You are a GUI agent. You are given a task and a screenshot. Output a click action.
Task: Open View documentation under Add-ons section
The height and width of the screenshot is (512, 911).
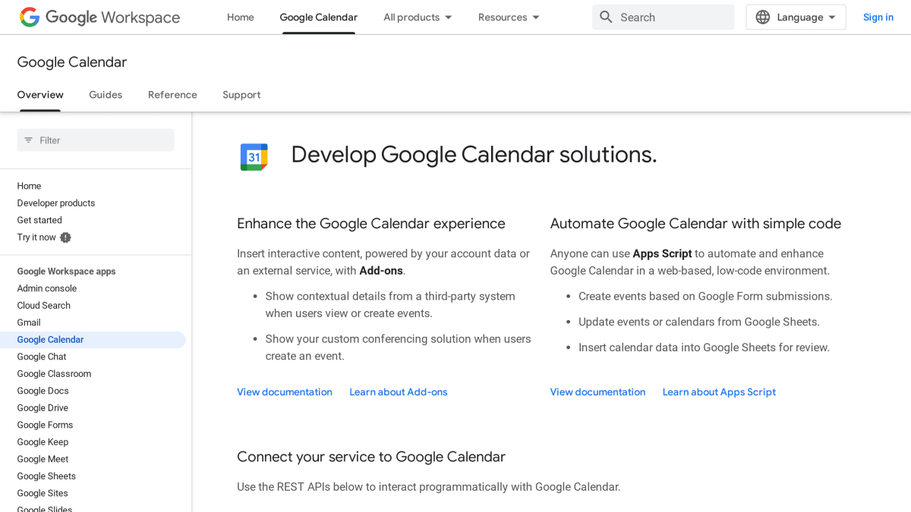point(285,392)
